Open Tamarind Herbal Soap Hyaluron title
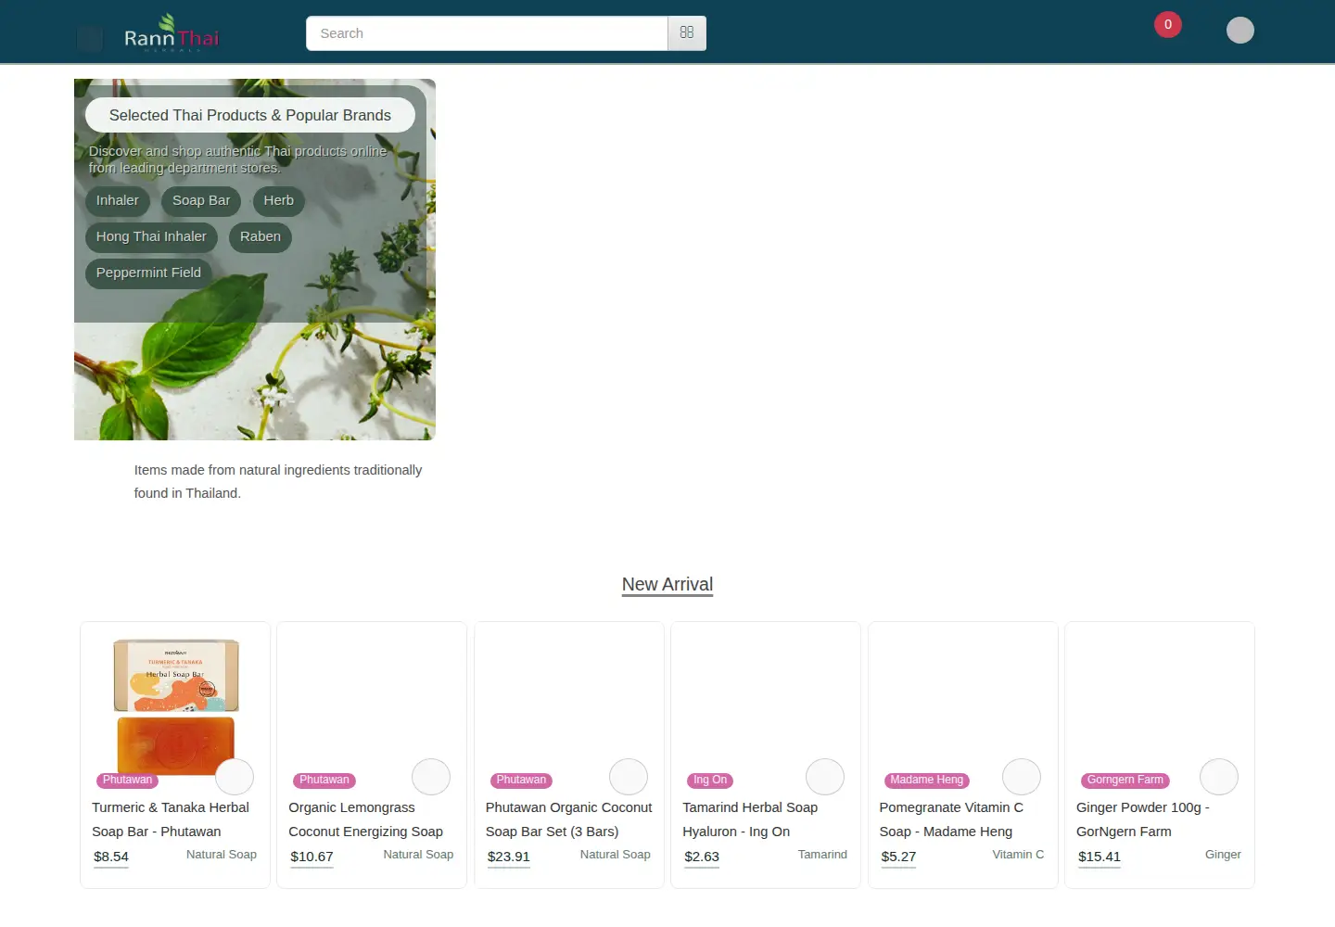 750,820
